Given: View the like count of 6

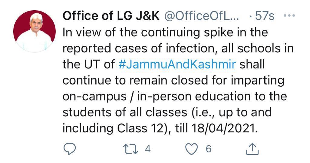Looking at the screenshot, I should (x=209, y=149).
